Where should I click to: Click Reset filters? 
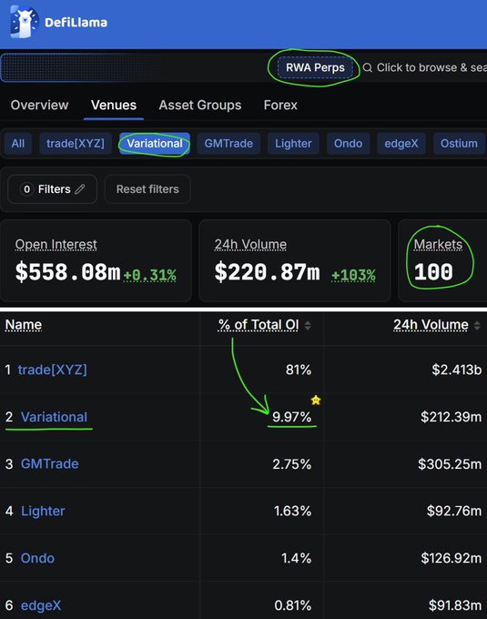(x=147, y=189)
